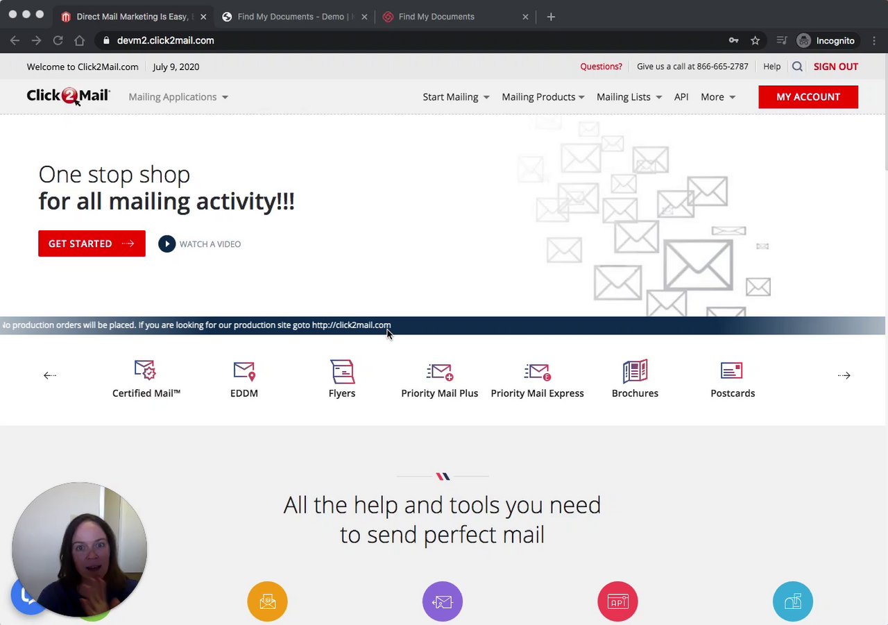Advance product carousel with right arrow

click(844, 375)
